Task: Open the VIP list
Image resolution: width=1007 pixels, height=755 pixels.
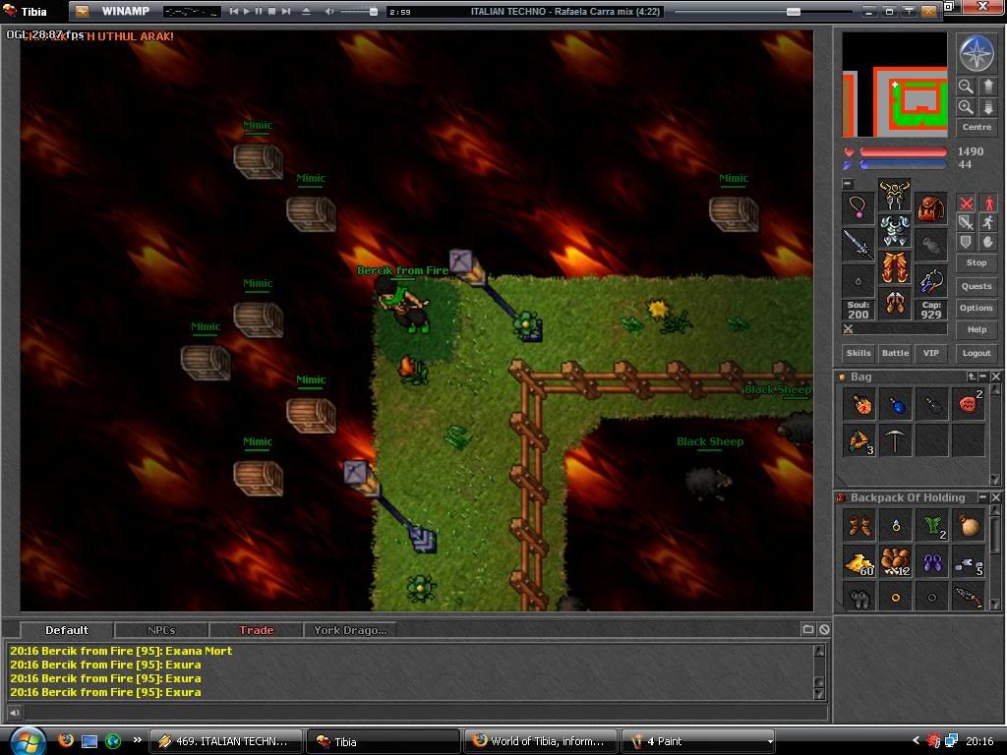Action: [930, 353]
